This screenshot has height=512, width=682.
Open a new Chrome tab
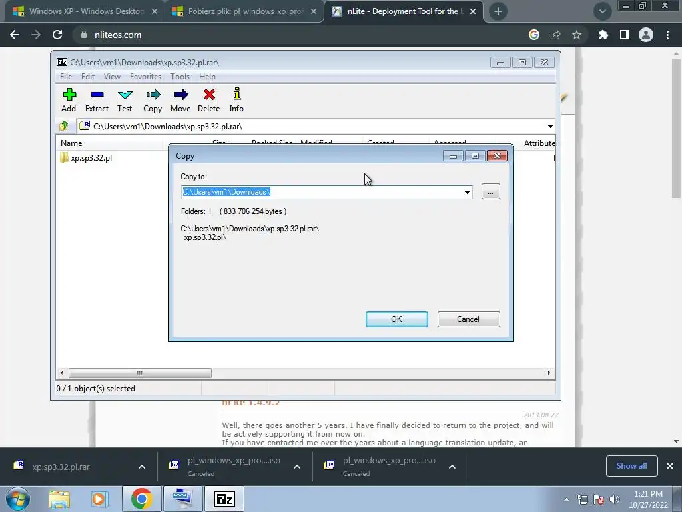point(498,11)
